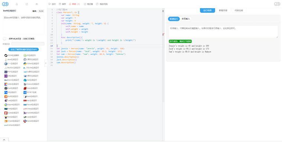This screenshot has width=282, height=142.
Task: Open the R language online runner icon
Action: [25, 76]
